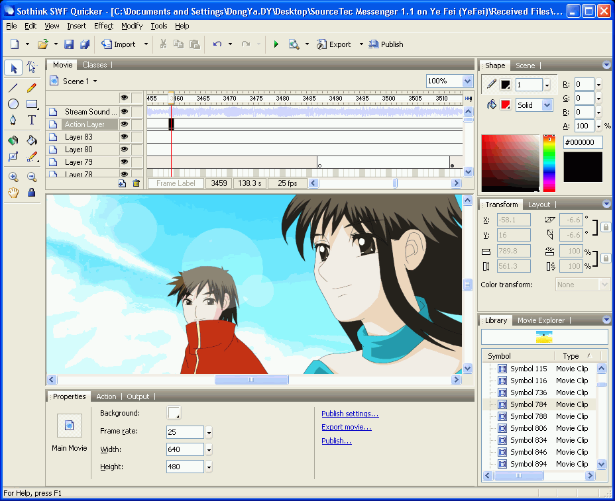This screenshot has height=501, width=615.
Task: Open the Insert menu
Action: click(x=76, y=26)
